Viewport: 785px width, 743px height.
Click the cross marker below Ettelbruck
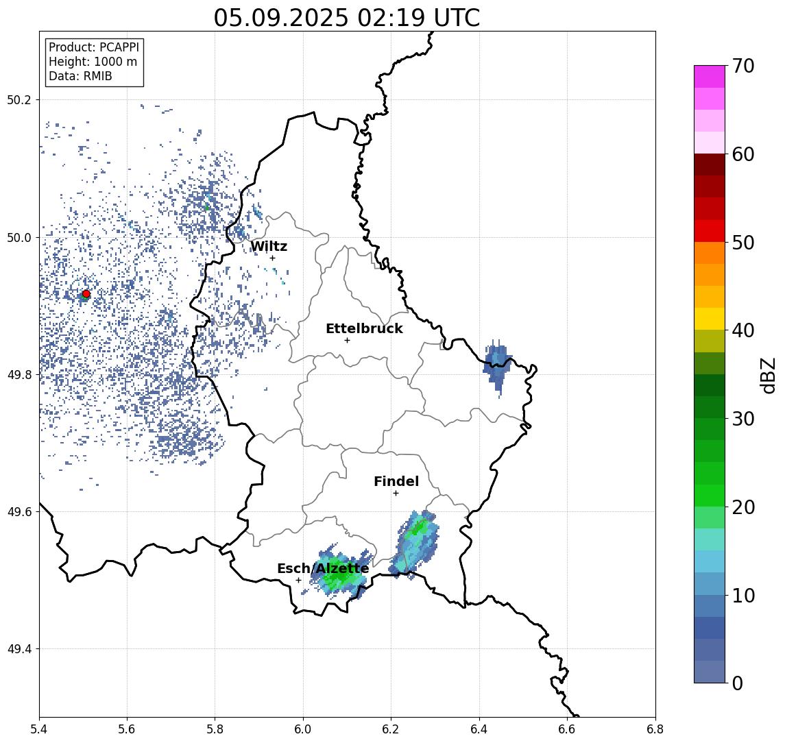pyautogui.click(x=347, y=340)
